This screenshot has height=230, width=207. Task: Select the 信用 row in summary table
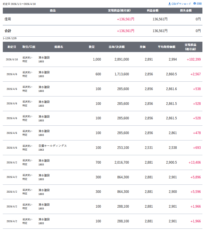point(8,19)
